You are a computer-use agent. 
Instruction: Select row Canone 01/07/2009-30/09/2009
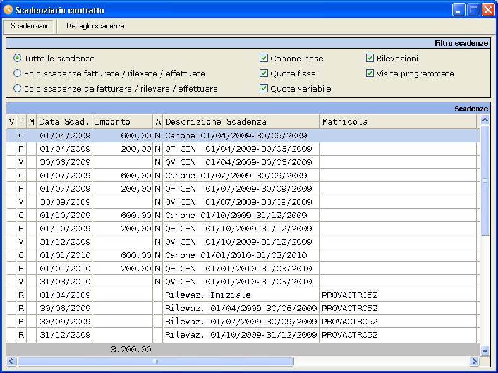pos(243,176)
